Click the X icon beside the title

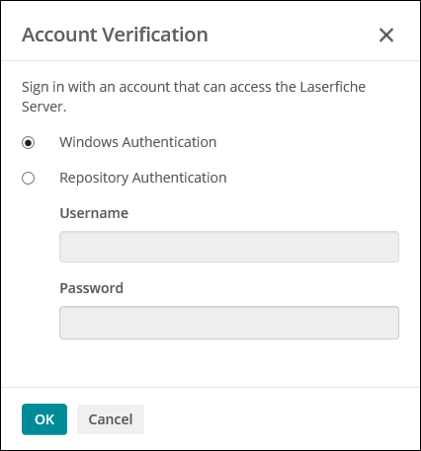(x=386, y=35)
